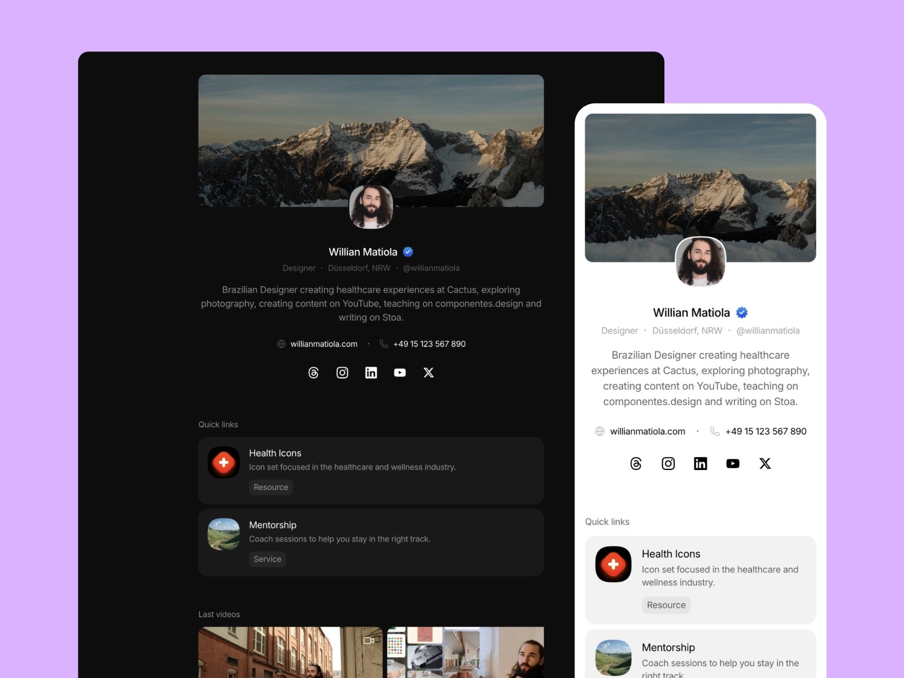Click Service tag in dark Mentorship card
The image size is (904, 678).
point(267,559)
